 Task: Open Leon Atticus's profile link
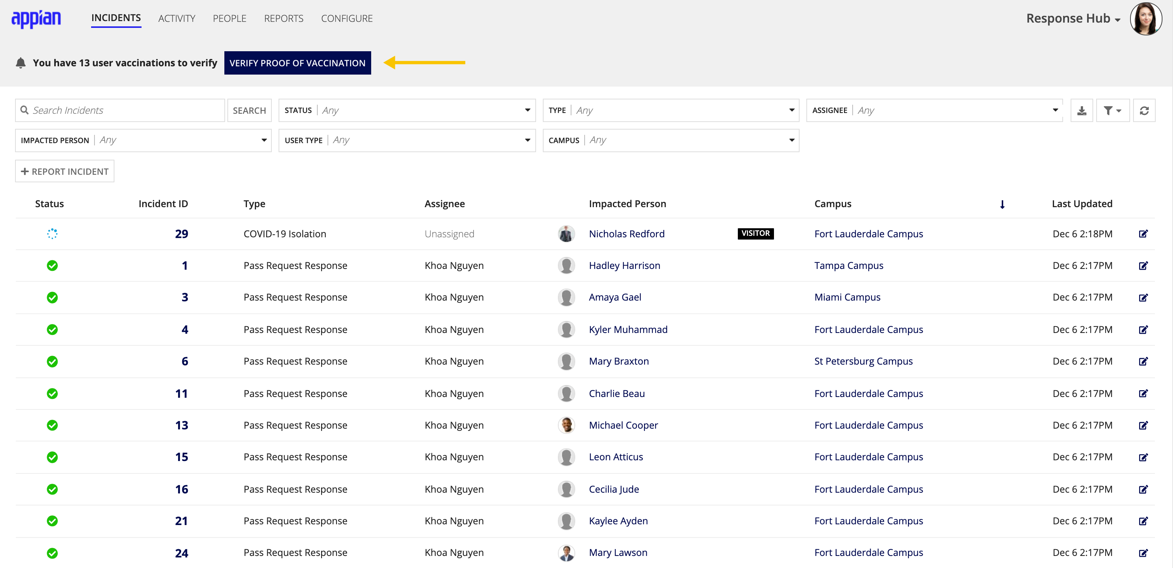[x=615, y=457]
